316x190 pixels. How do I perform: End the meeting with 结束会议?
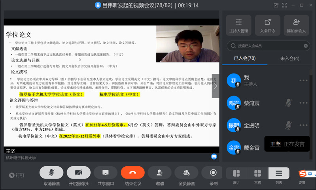[132, 173]
